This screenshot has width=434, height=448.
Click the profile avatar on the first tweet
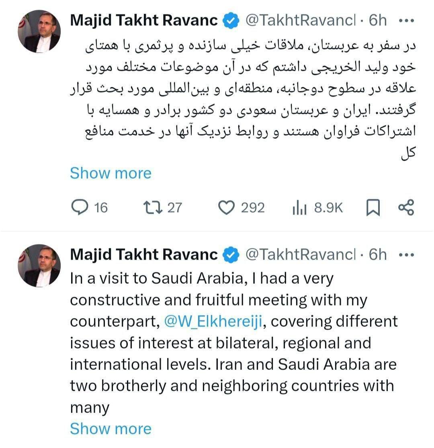click(x=39, y=32)
